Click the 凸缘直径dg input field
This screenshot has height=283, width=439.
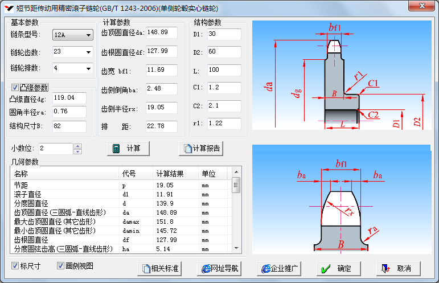[69, 98]
